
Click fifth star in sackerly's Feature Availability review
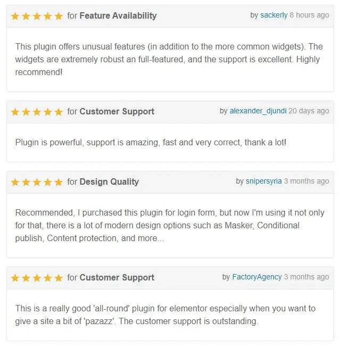pos(59,16)
